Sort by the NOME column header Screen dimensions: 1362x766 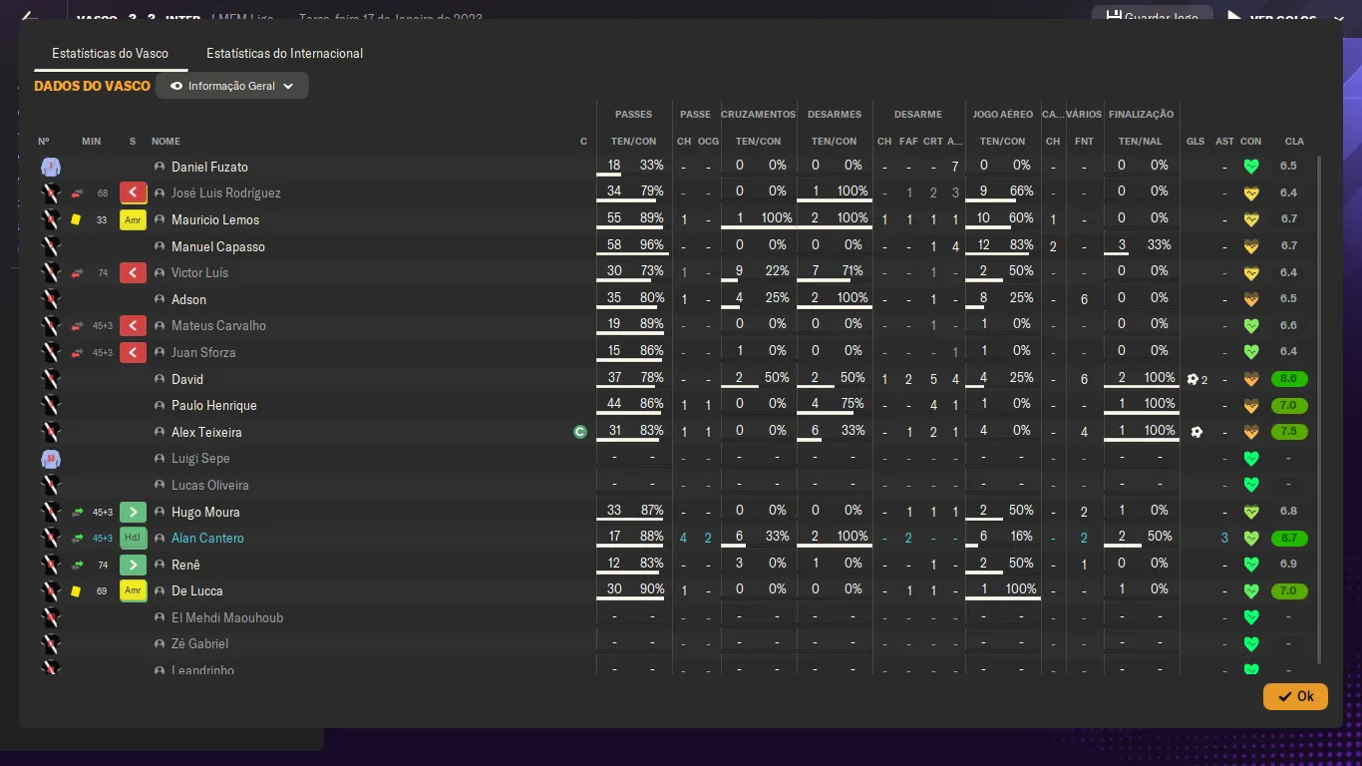166,142
